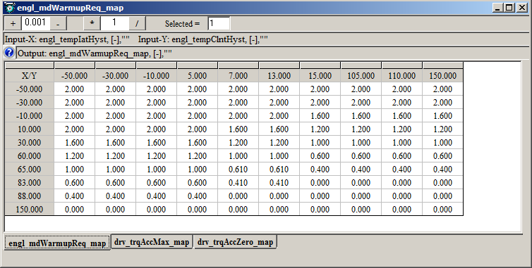Select column header 105.000
This screenshot has width=532, height=268.
click(361, 75)
